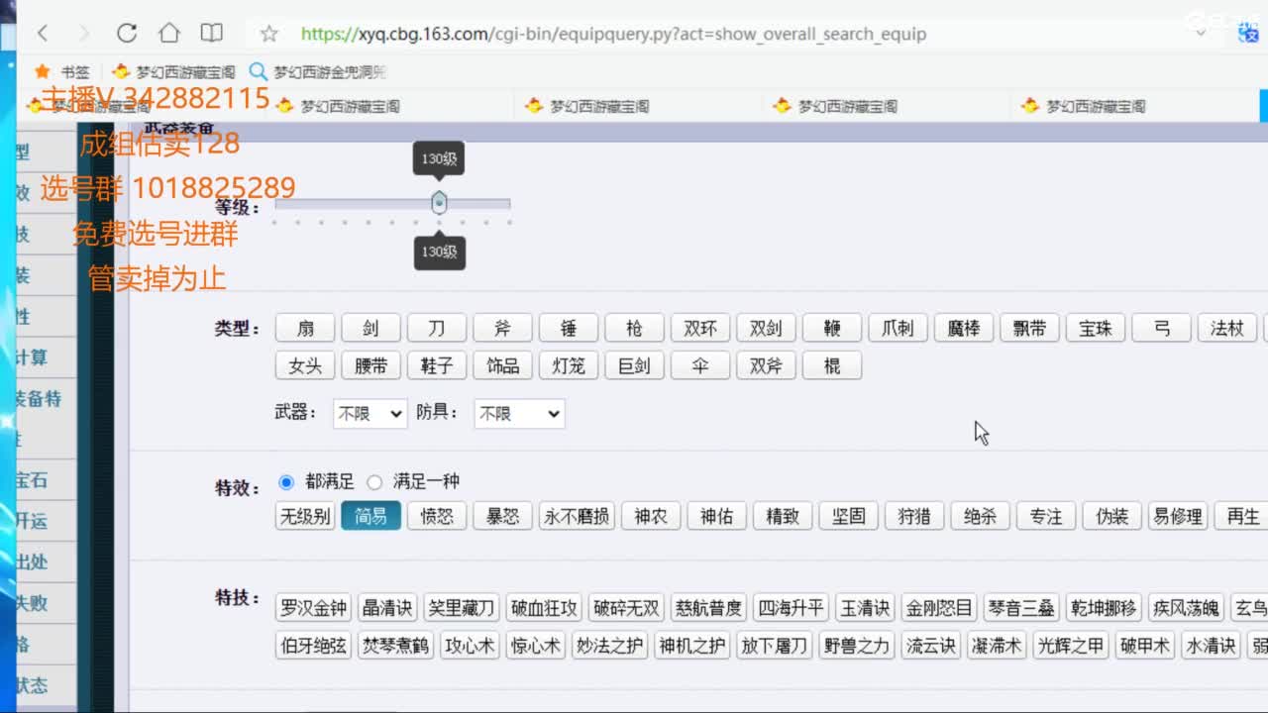
Task: Select the 伞 type button
Action: point(700,365)
